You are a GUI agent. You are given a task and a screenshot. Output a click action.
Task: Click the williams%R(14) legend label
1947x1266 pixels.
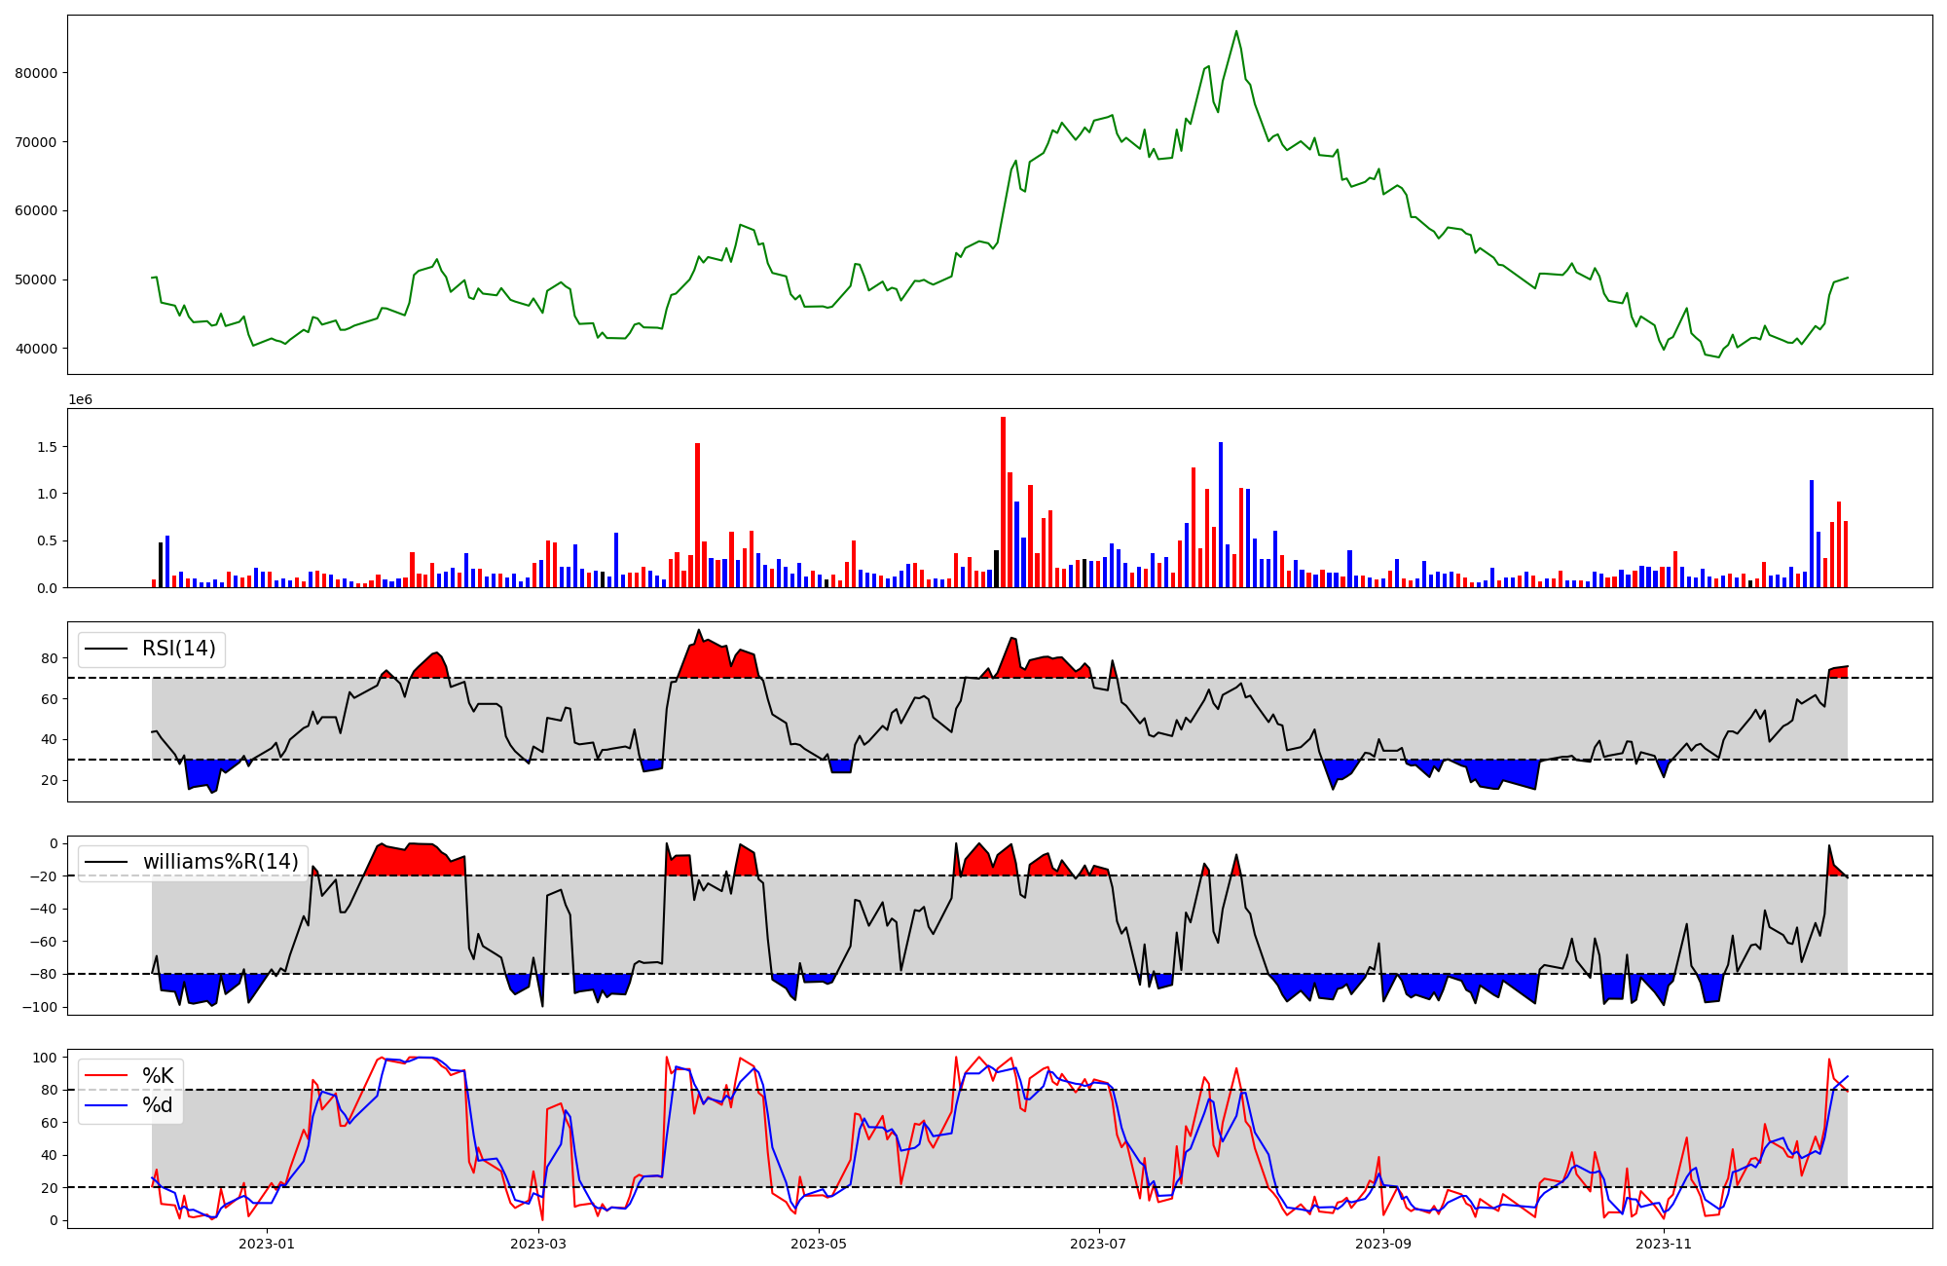coord(220,862)
